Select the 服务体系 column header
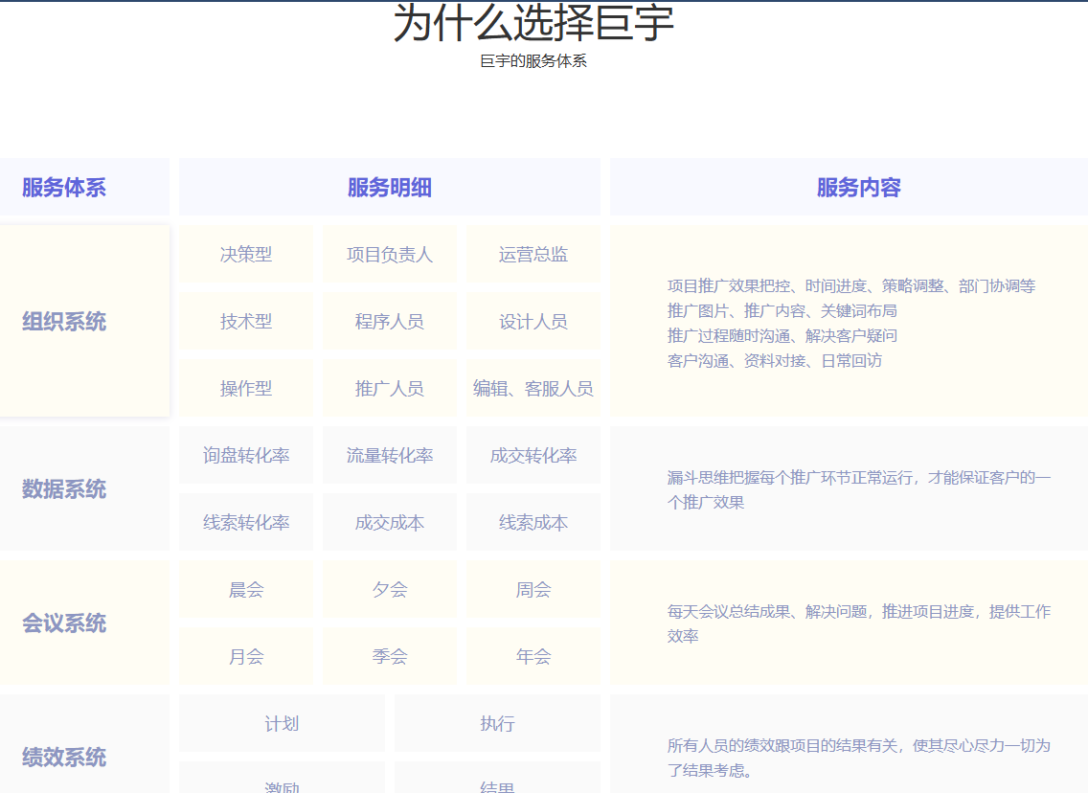The height and width of the screenshot is (793, 1088). coord(84,187)
